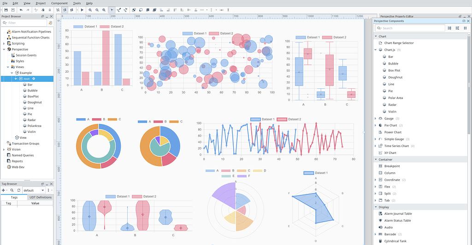Viewport: 472px width, 245px height.
Task: Start preview mode with the play button
Action: coord(82,10)
